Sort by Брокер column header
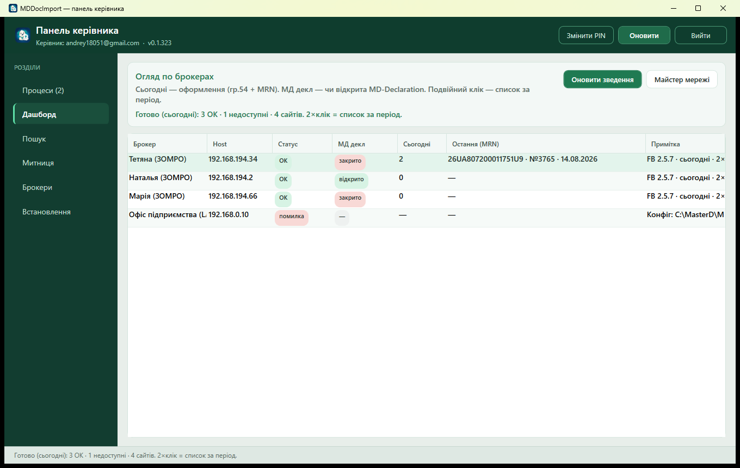Image resolution: width=740 pixels, height=468 pixels. 168,144
